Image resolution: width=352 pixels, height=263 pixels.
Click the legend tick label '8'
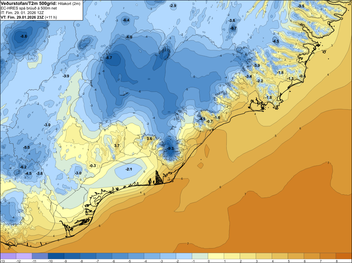337,261
